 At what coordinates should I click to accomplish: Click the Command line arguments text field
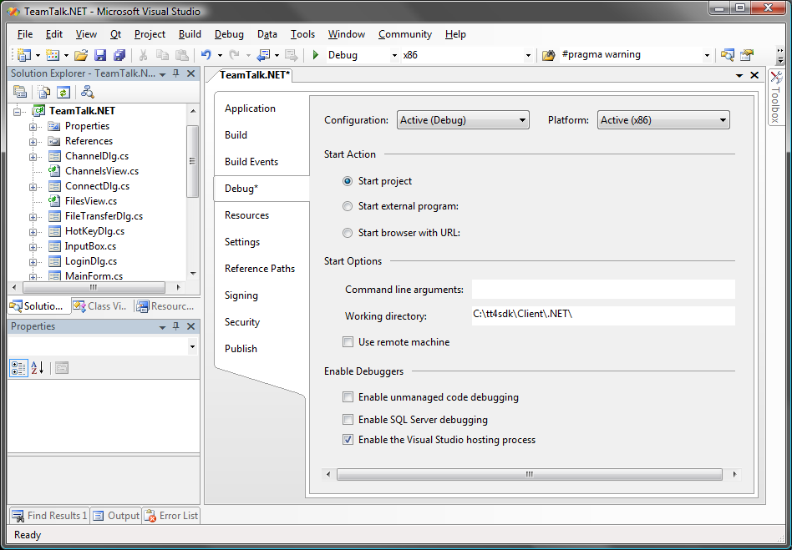point(602,290)
